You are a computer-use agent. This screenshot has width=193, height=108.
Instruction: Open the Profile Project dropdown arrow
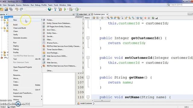pos(80,9)
